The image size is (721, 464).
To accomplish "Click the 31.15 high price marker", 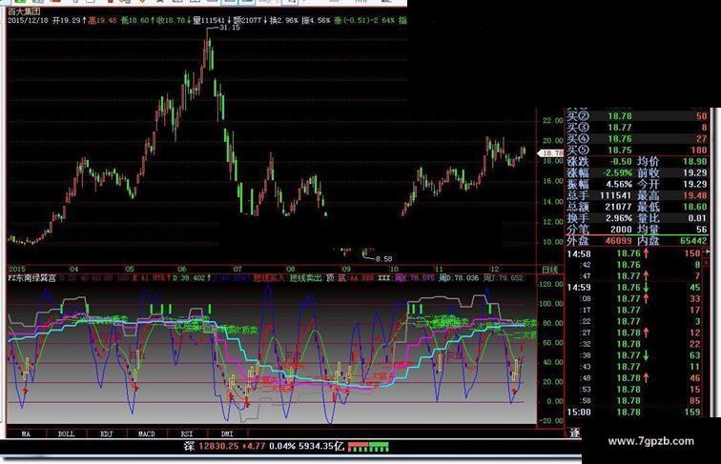I will click(x=230, y=28).
